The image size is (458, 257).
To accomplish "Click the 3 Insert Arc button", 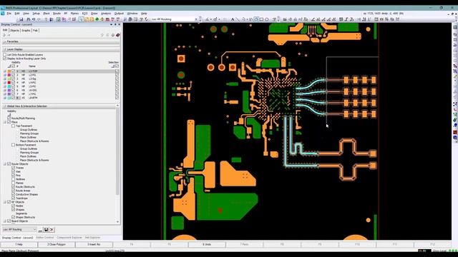I will (x=94, y=244).
